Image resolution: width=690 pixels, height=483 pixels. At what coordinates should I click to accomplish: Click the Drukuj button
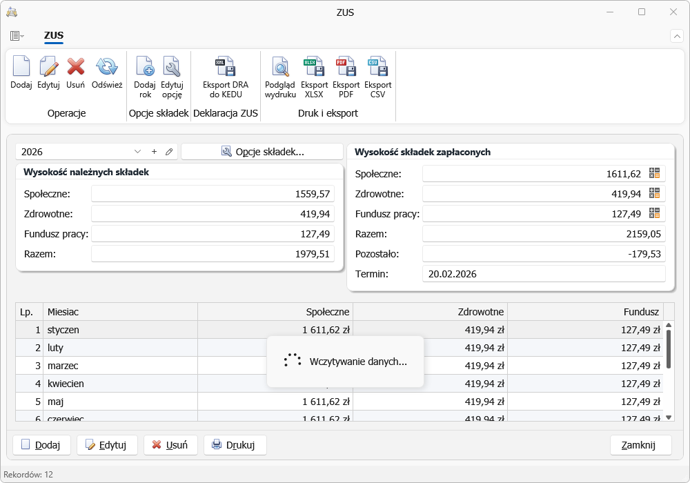[235, 445]
